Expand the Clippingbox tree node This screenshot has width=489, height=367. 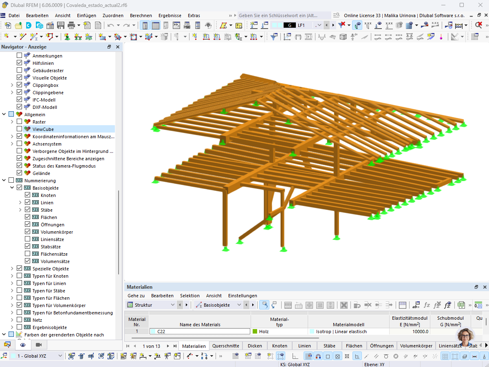12,85
